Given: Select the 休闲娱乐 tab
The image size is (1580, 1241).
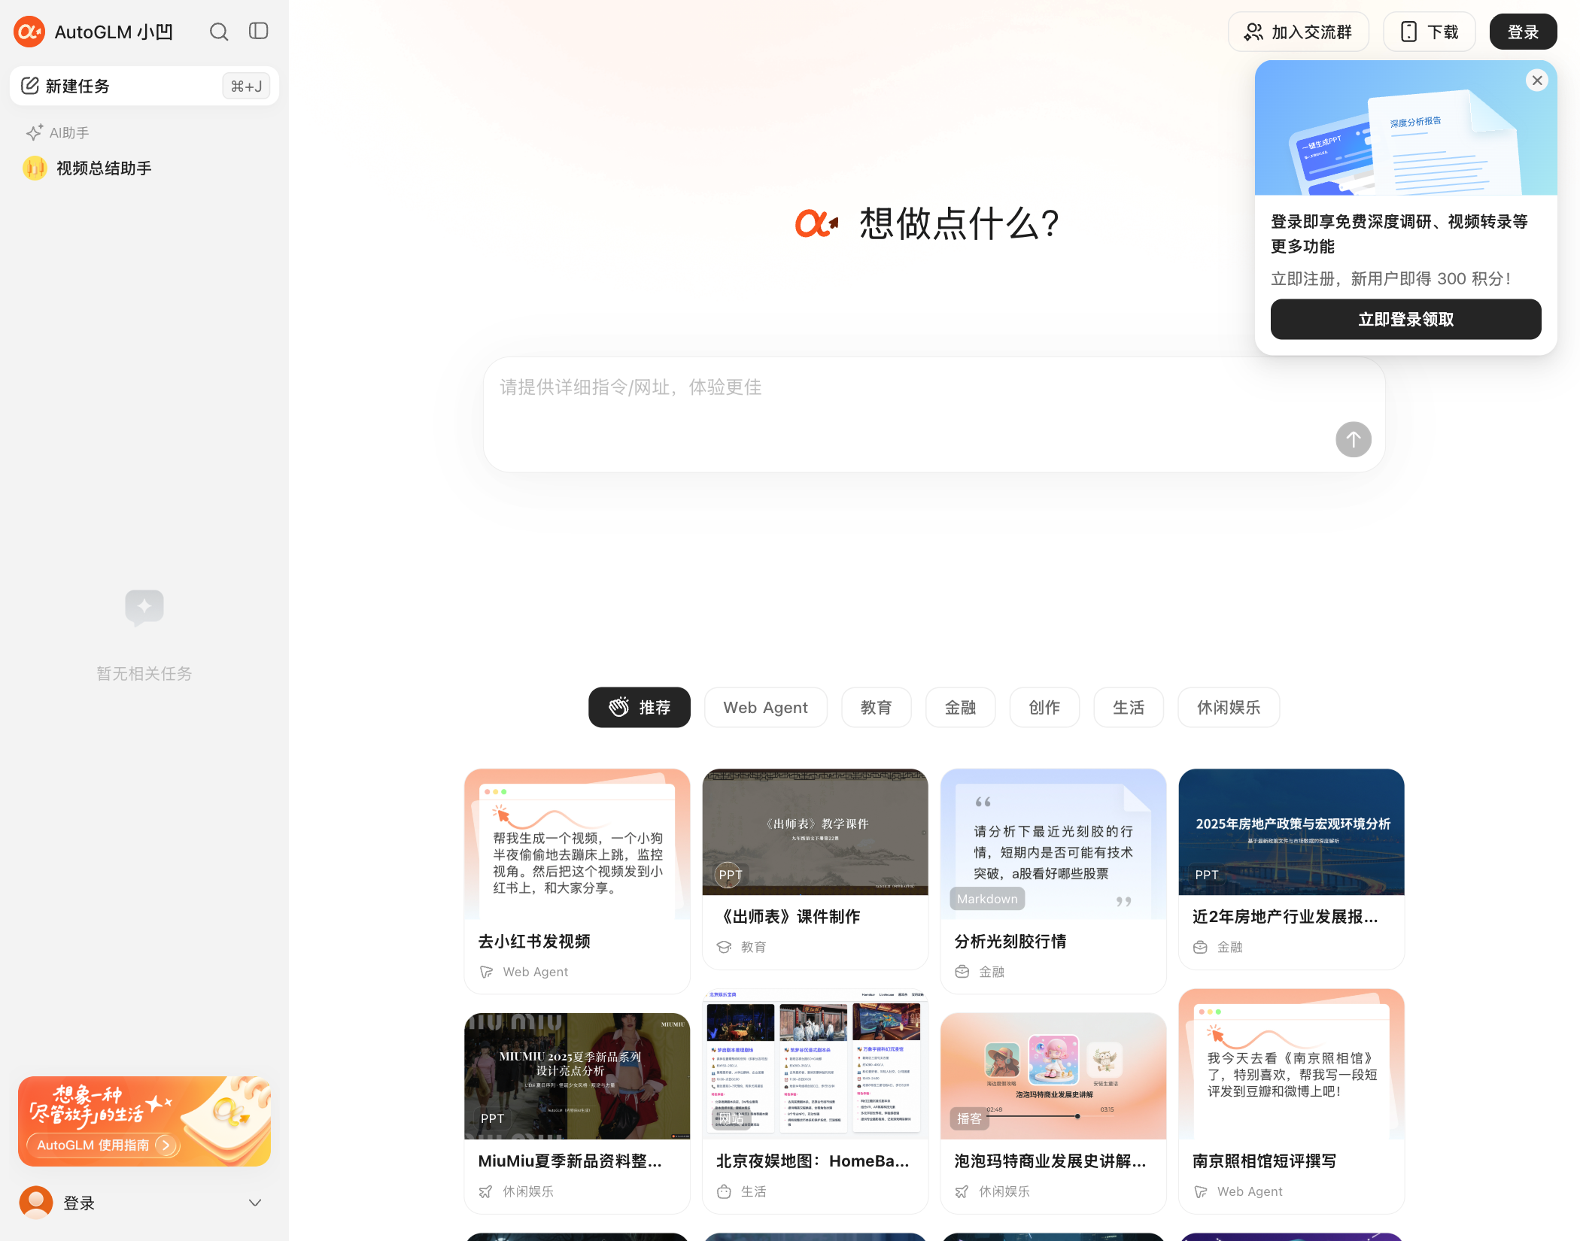Looking at the screenshot, I should pyautogui.click(x=1228, y=707).
